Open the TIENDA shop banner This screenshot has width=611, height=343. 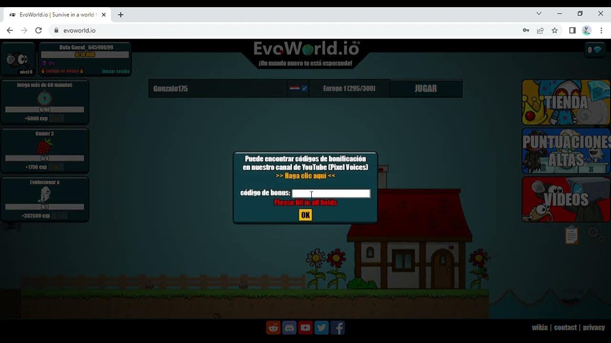tap(566, 102)
